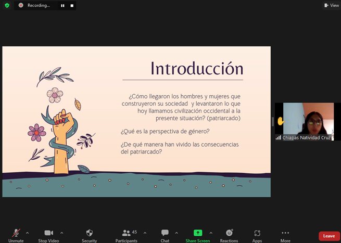341x243 pixels.
Task: Click the green encryption shield icon
Action: point(7,5)
